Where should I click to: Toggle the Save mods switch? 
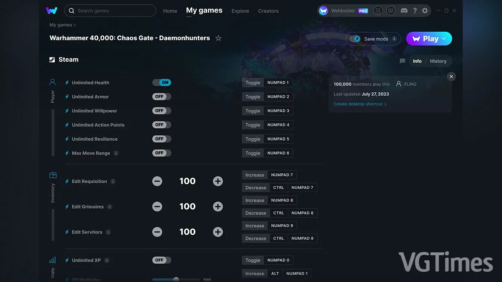tap(356, 39)
